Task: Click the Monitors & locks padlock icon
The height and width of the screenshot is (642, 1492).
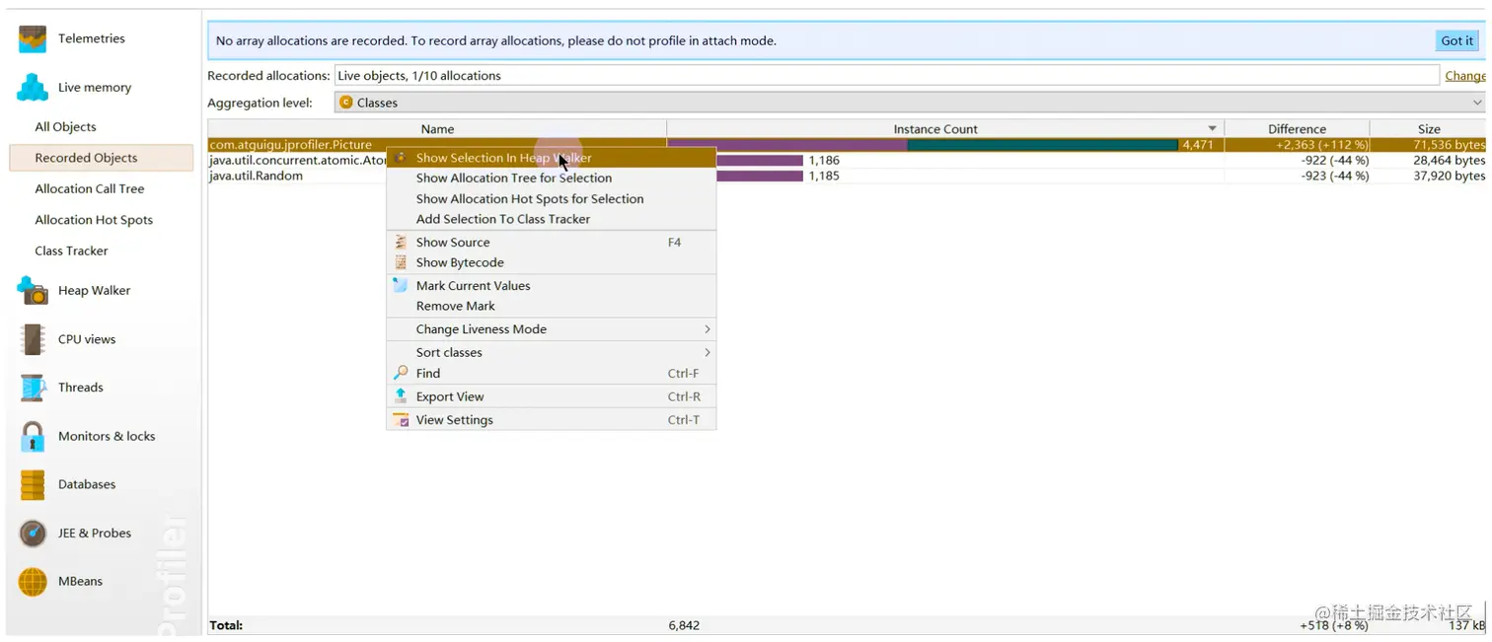Action: 33,436
